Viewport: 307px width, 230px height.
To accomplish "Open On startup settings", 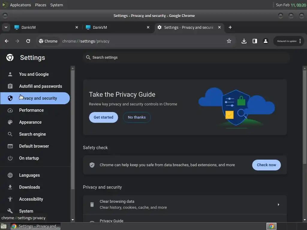I will point(35,158).
